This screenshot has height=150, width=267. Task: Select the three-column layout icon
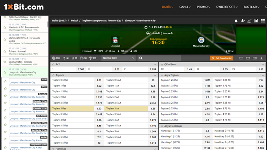255,58
